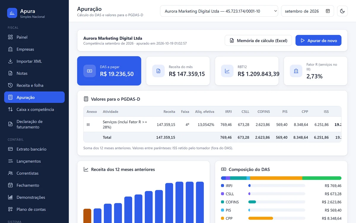
Task: Select Notas in the sidebar
Action: [x=34, y=73]
